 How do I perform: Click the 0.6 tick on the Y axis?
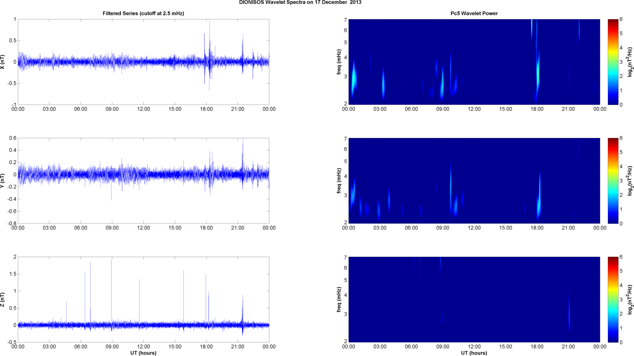pos(13,138)
